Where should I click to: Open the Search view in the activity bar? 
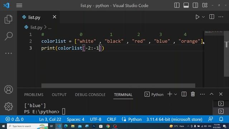click(x=9, y=36)
